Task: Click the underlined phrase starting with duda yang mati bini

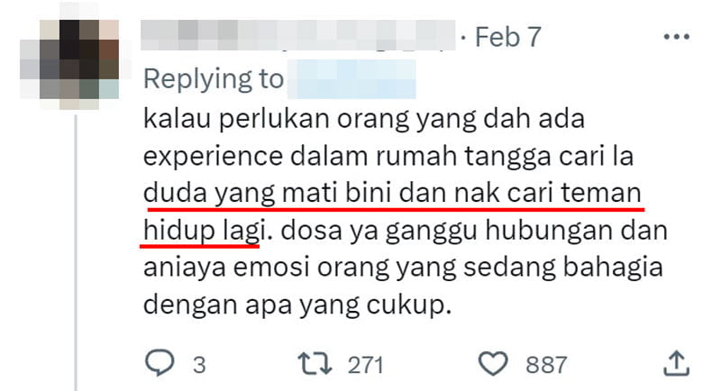Action: point(392,193)
